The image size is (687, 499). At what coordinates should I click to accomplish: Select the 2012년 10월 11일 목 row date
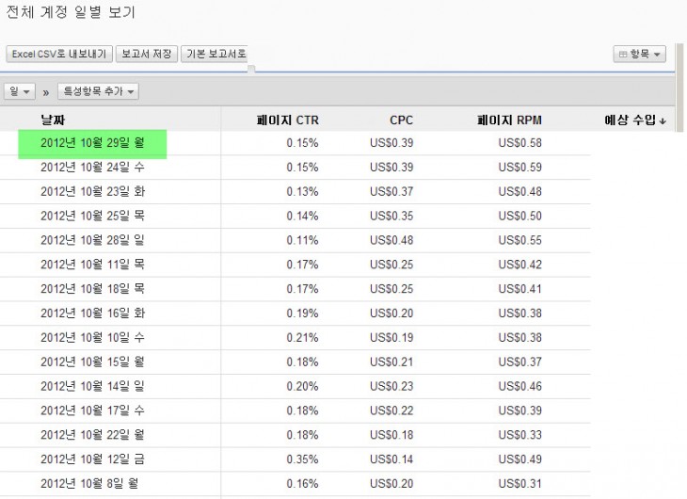coord(92,265)
